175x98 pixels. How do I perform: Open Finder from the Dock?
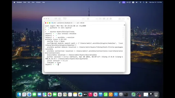[x=19, y=94]
